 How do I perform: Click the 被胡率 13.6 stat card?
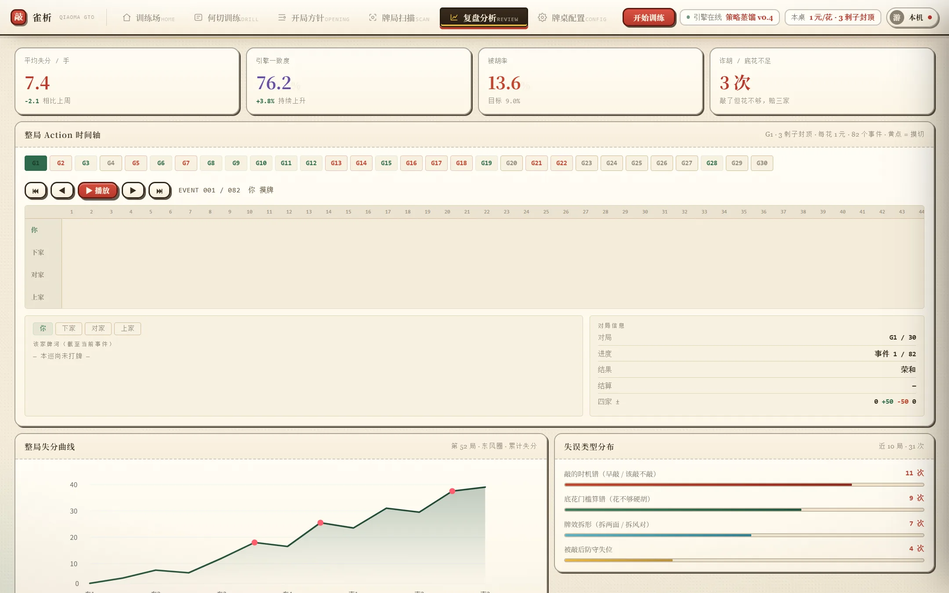point(591,81)
